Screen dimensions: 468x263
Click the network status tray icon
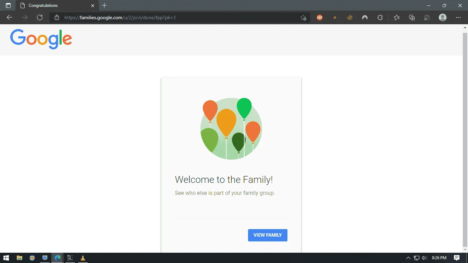coord(417,258)
